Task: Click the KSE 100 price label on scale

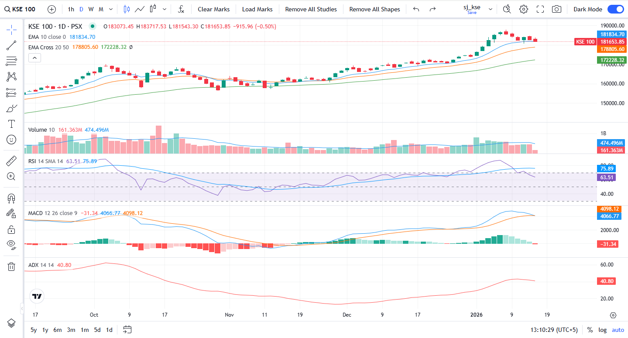Action: [x=585, y=42]
